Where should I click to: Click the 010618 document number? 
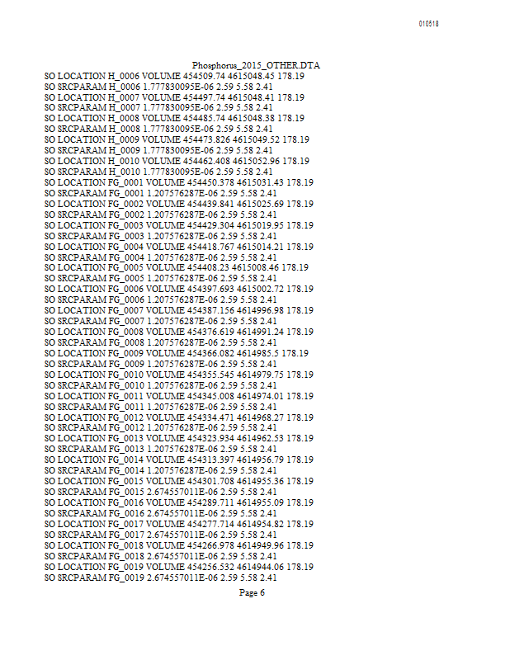click(429, 24)
